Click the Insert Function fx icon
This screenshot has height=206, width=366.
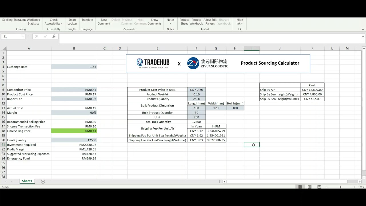[x=54, y=36]
